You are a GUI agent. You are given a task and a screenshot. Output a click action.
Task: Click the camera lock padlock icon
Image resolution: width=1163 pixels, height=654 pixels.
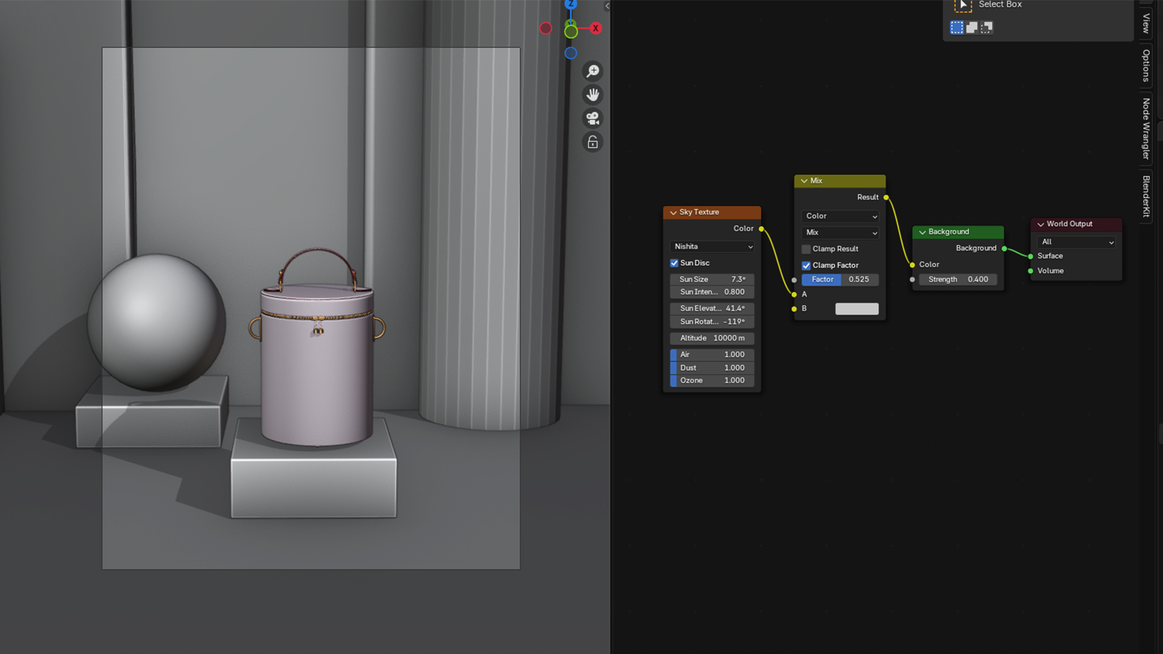point(592,142)
